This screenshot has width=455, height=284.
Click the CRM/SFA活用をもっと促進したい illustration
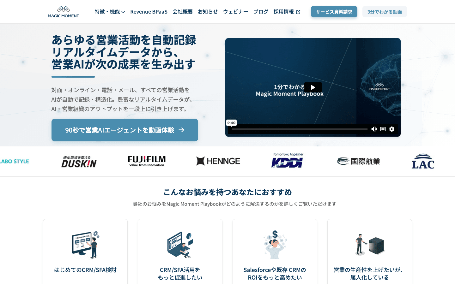(180, 245)
